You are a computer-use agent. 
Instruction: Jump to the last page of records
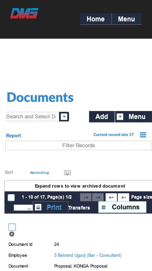(124, 197)
